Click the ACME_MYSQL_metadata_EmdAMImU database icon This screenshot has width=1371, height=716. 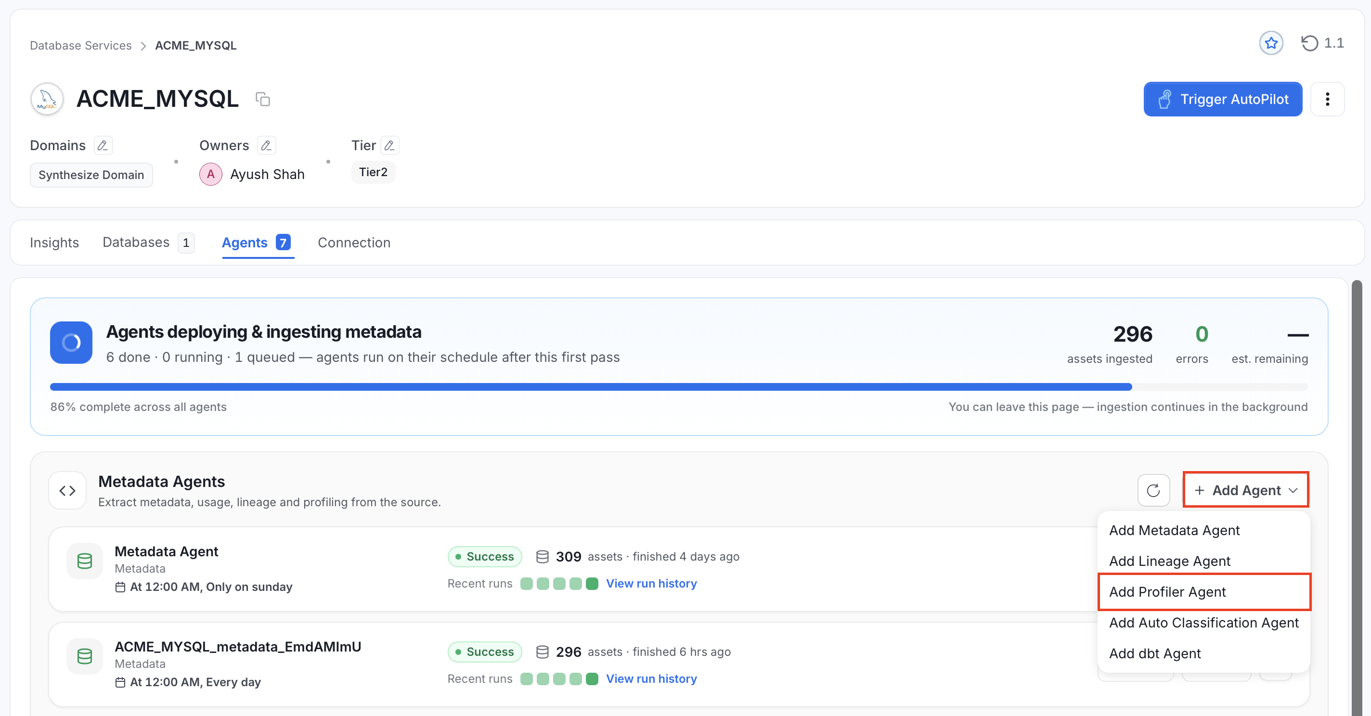(x=85, y=656)
